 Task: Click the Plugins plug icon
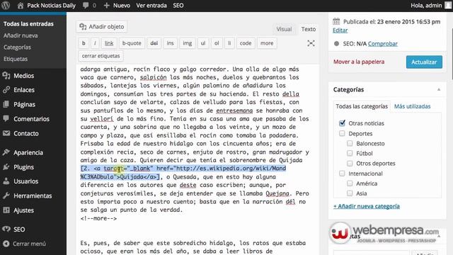[x=6, y=167]
